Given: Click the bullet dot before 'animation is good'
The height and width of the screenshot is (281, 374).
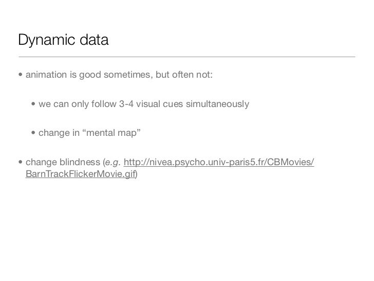Looking at the screenshot, I should pyautogui.click(x=21, y=75).
